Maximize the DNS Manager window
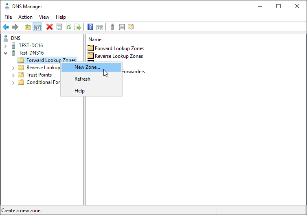307x215 pixels. tap(278, 6)
